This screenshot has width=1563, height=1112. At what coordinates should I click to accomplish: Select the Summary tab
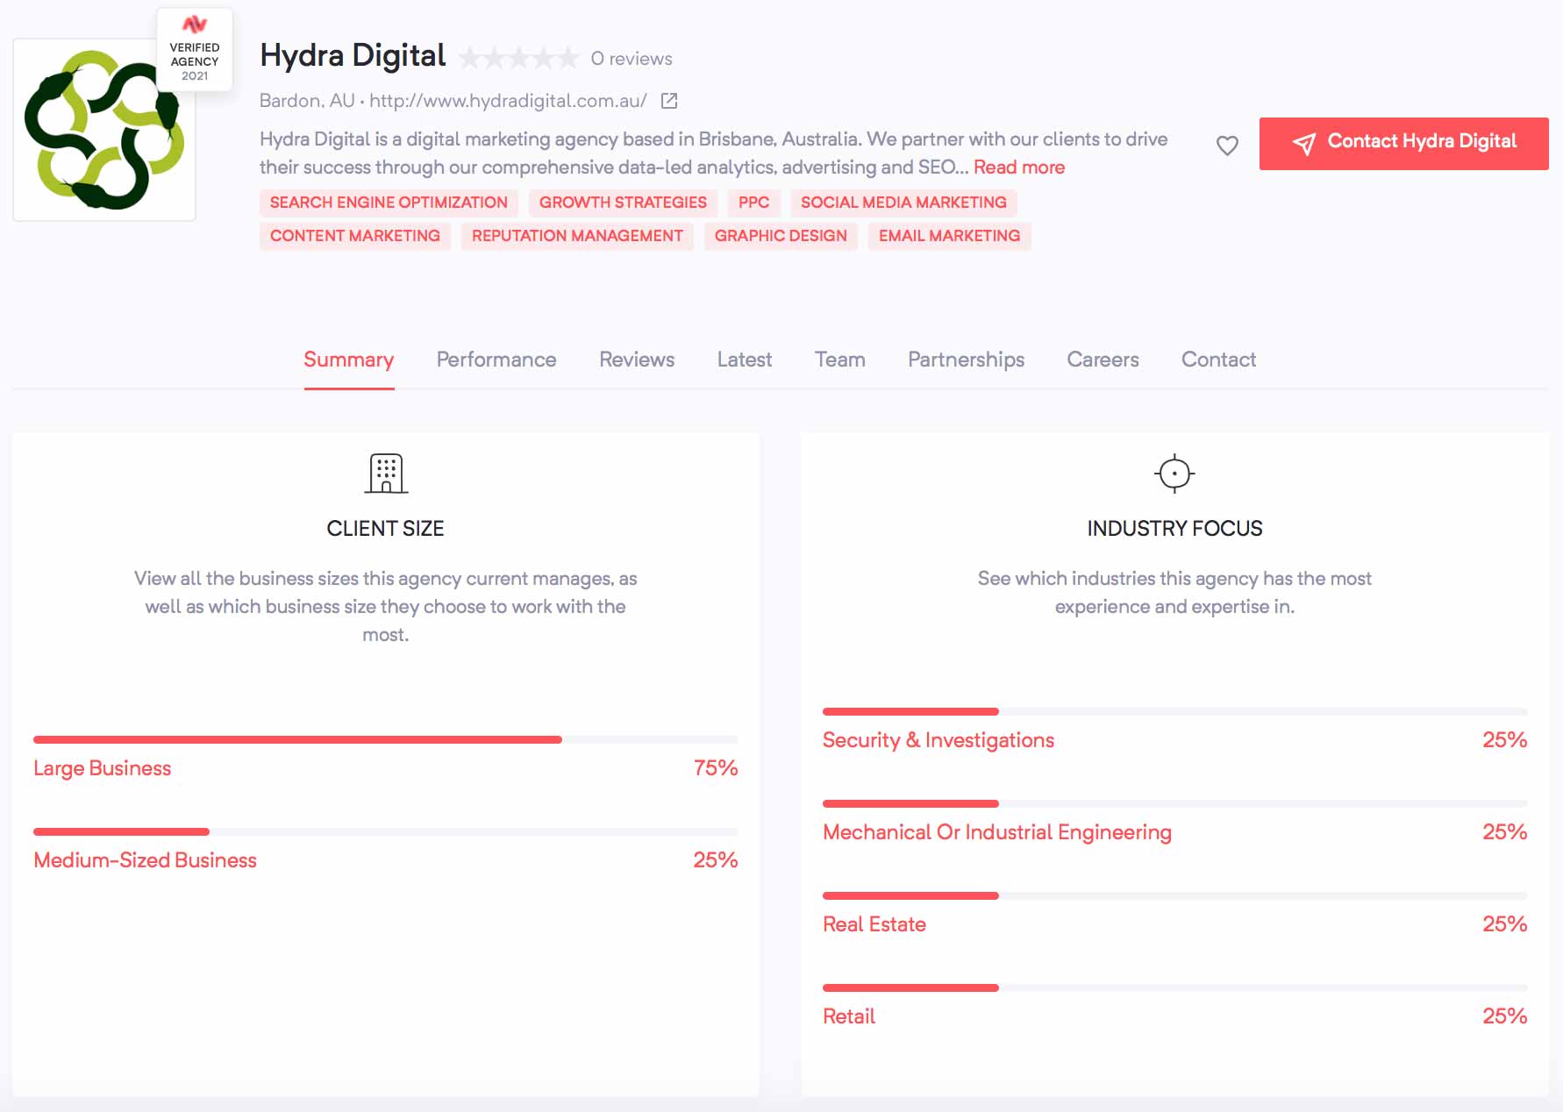[x=349, y=360]
